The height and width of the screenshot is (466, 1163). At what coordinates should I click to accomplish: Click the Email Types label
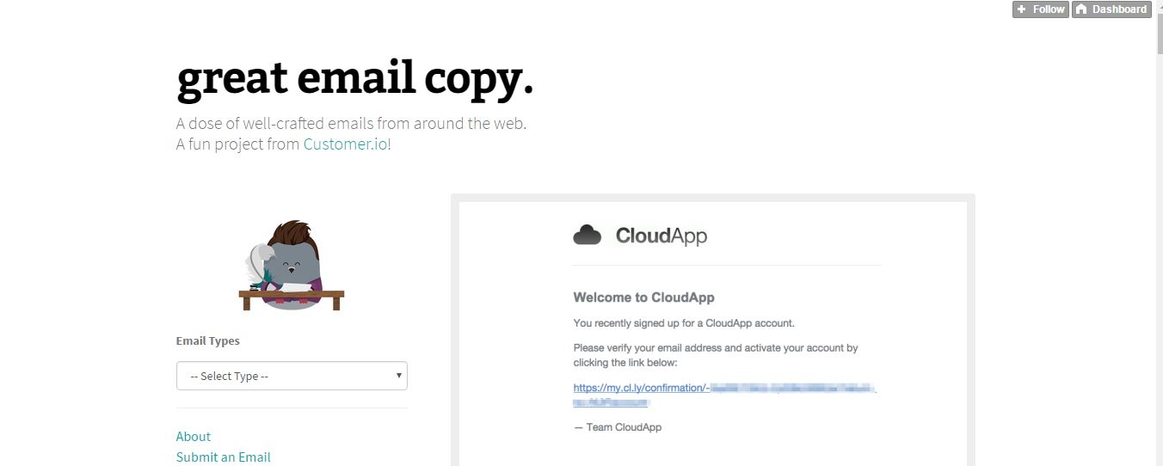pyautogui.click(x=208, y=340)
